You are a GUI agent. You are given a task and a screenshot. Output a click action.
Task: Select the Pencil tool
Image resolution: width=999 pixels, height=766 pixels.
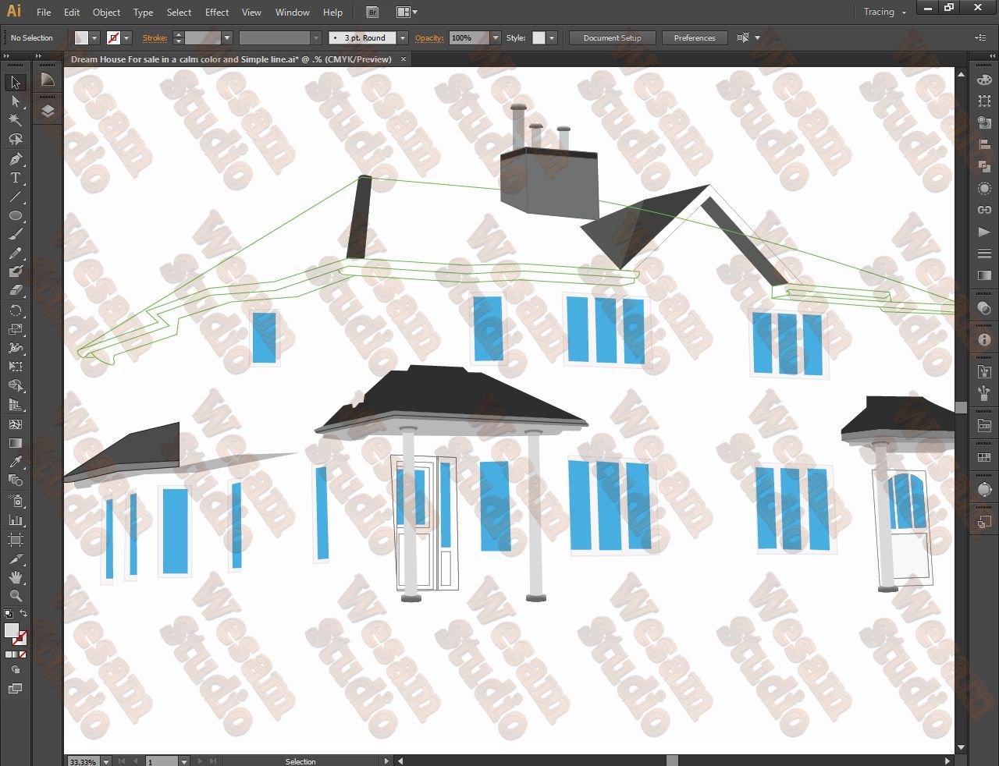tap(16, 254)
